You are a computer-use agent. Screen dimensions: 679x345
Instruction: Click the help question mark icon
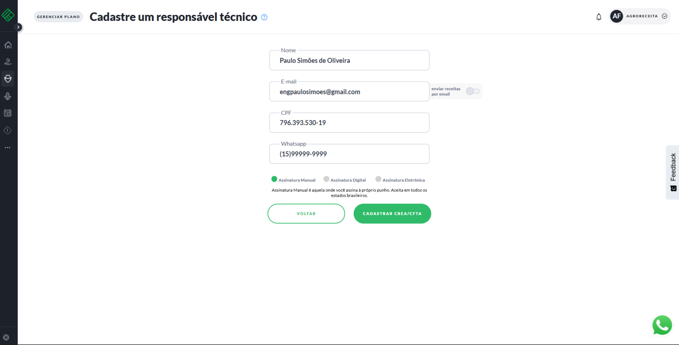click(x=264, y=17)
